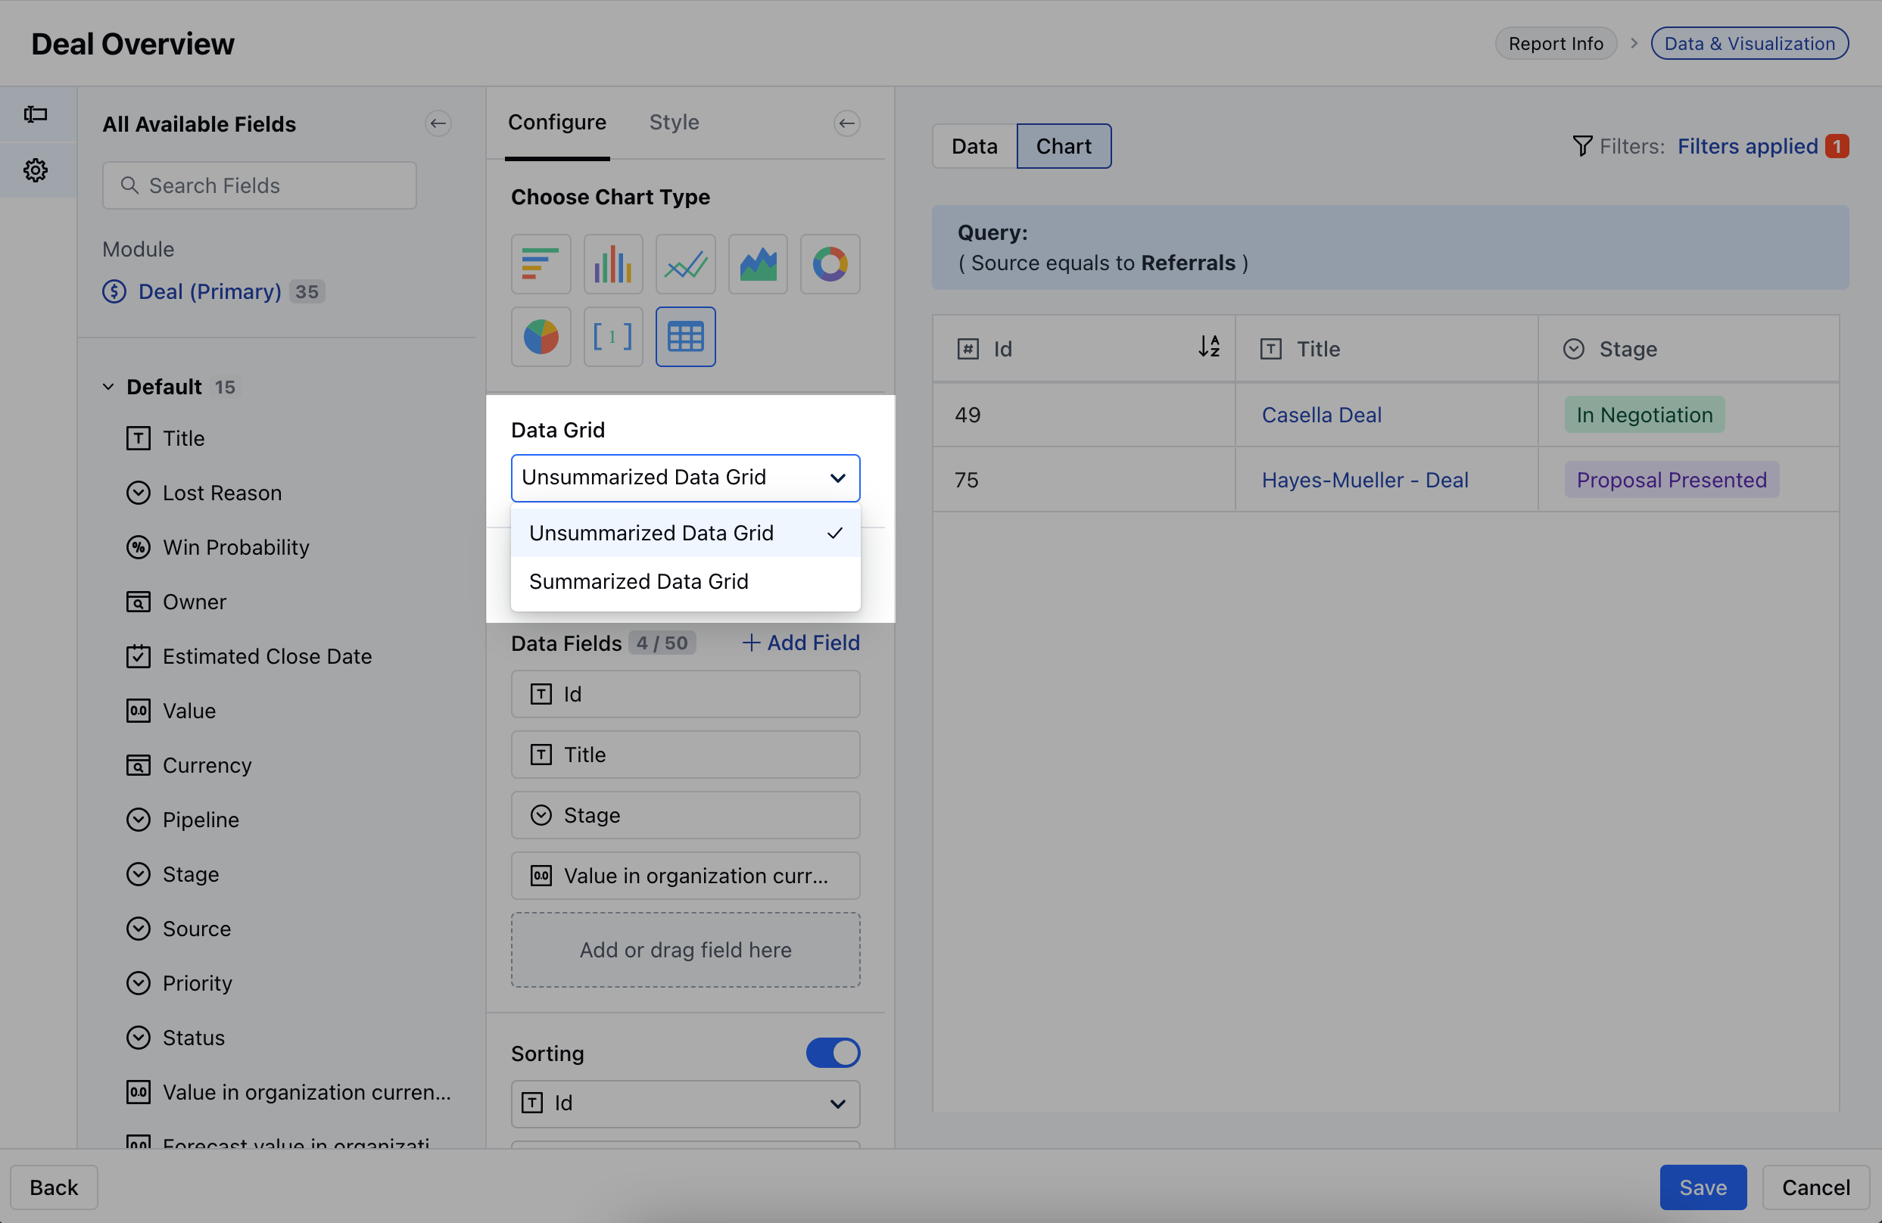Click the Id data field chip
1882x1223 pixels.
click(x=686, y=694)
